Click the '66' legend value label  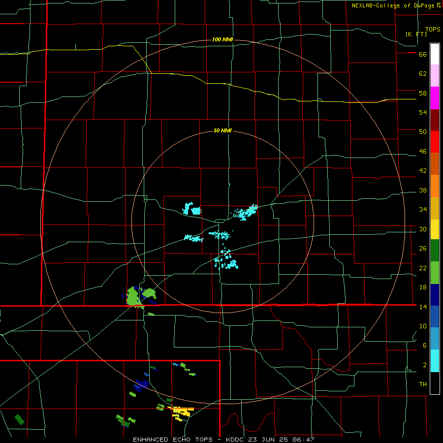(x=423, y=55)
